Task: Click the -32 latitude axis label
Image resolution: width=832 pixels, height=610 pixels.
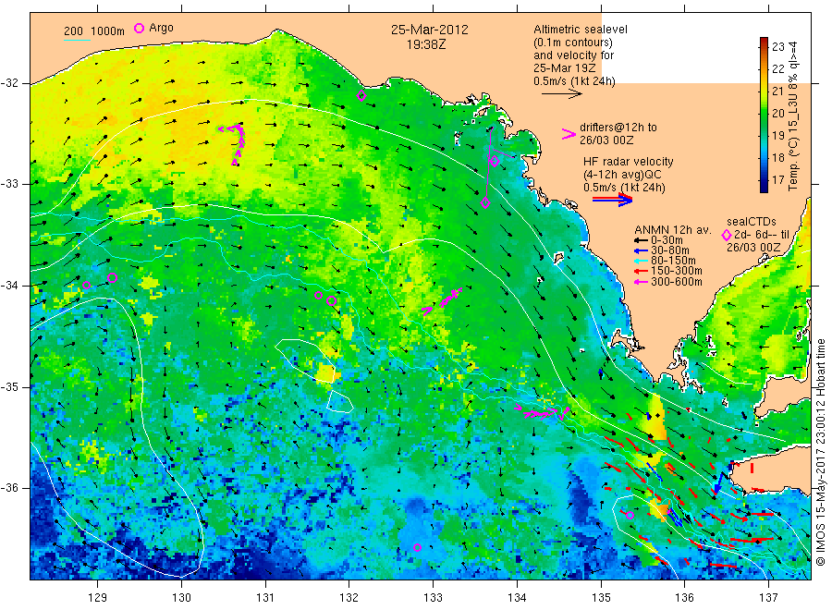Action: point(9,83)
